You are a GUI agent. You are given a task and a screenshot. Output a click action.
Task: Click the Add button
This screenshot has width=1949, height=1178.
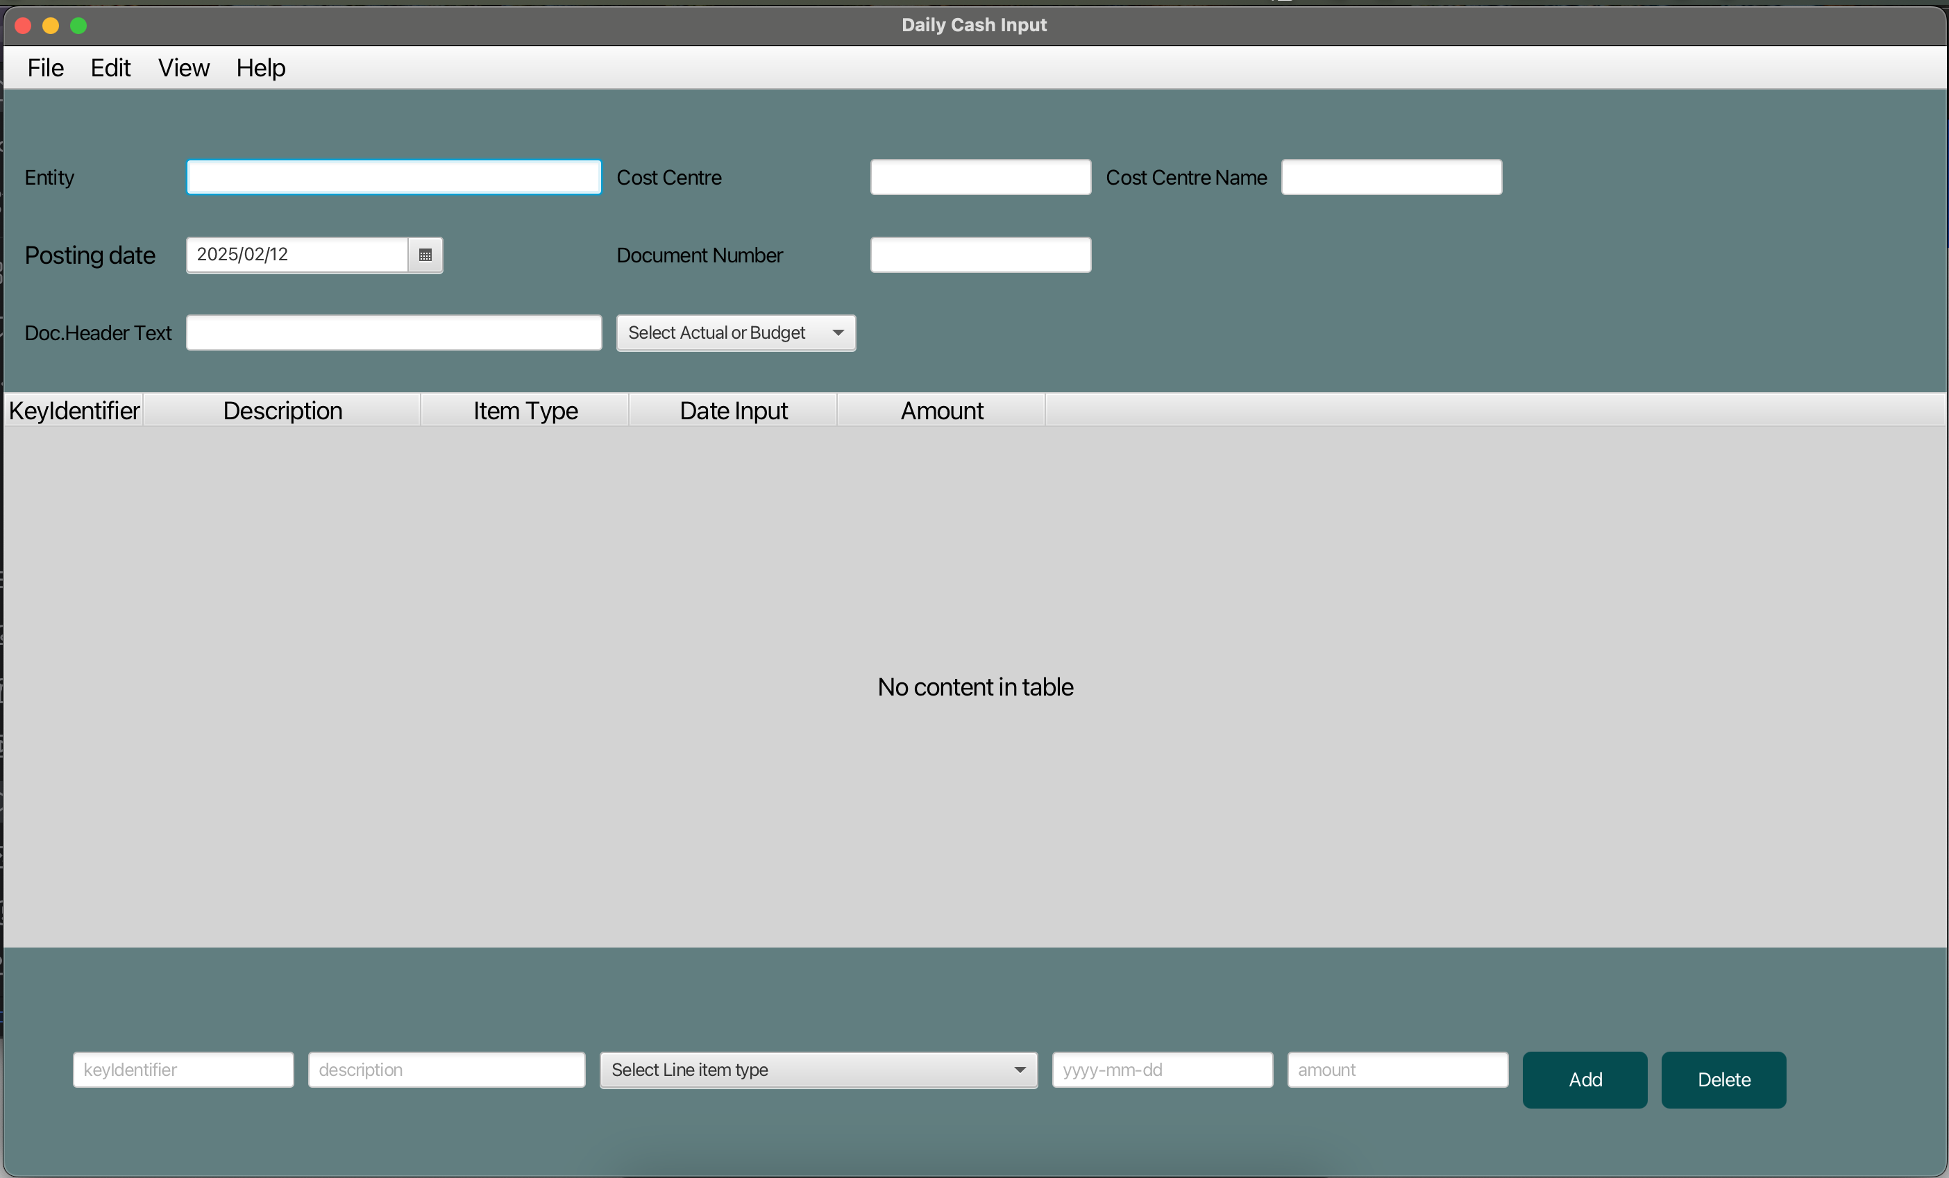[x=1585, y=1079]
